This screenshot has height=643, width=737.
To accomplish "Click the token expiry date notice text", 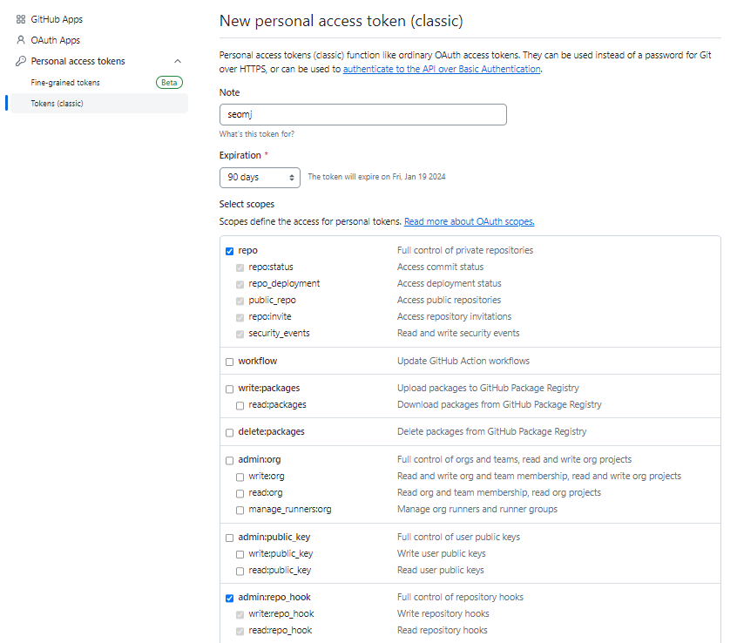I will click(376, 177).
